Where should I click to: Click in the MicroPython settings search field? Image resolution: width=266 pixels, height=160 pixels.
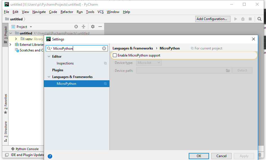(77, 48)
